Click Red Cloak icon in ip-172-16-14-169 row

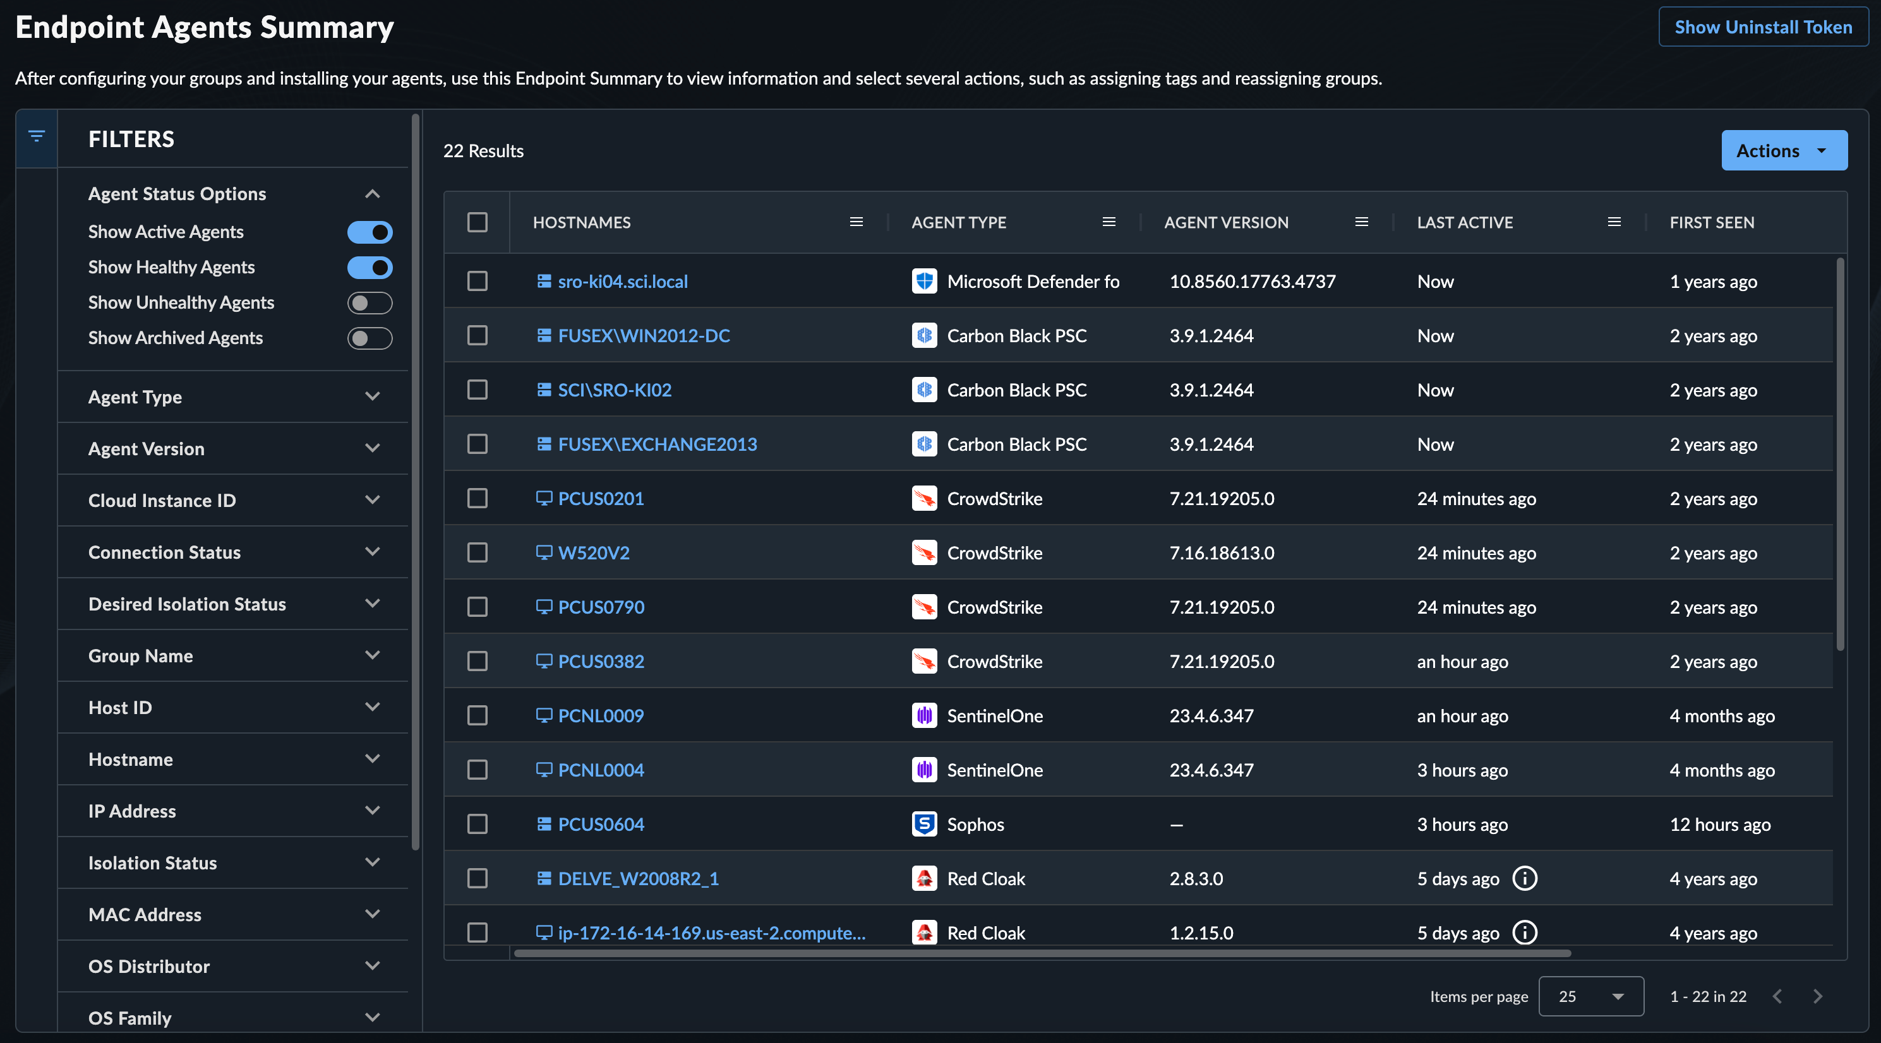tap(925, 932)
